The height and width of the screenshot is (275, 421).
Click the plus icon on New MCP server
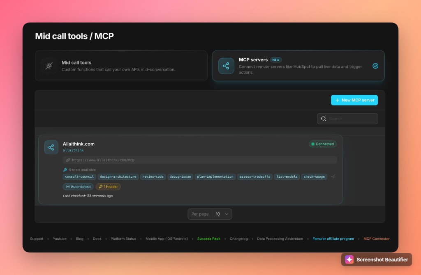pyautogui.click(x=337, y=100)
